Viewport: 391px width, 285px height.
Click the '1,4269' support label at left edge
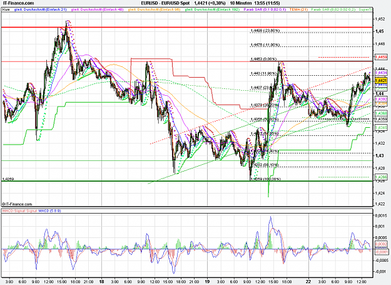pyautogui.click(x=8, y=179)
